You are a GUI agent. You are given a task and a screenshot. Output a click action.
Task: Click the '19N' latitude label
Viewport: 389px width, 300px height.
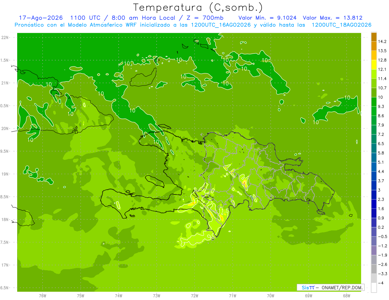(5, 174)
